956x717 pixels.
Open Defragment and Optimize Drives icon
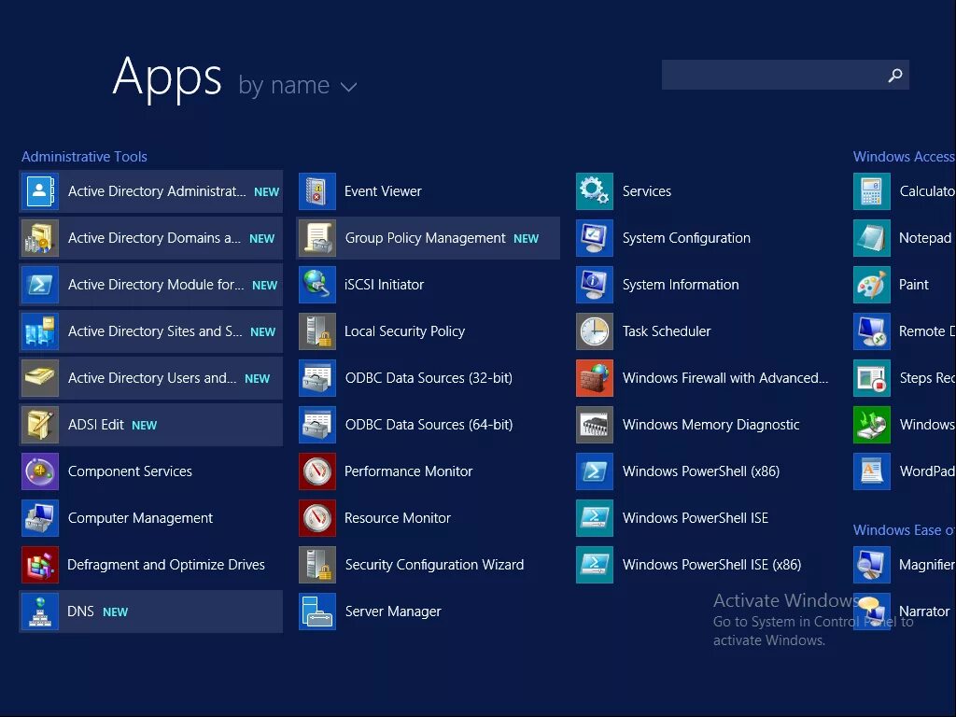coord(40,565)
